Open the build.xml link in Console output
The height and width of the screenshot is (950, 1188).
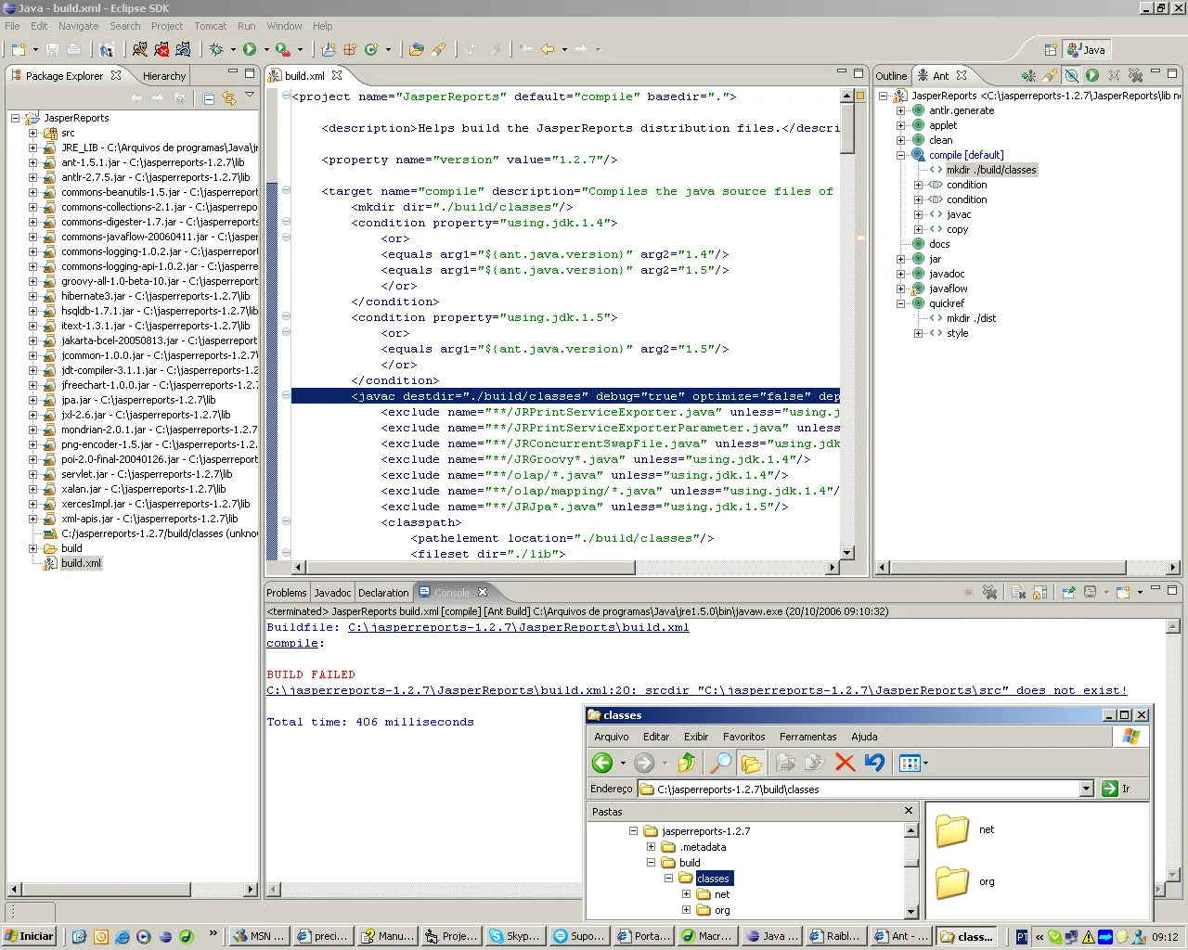(518, 627)
